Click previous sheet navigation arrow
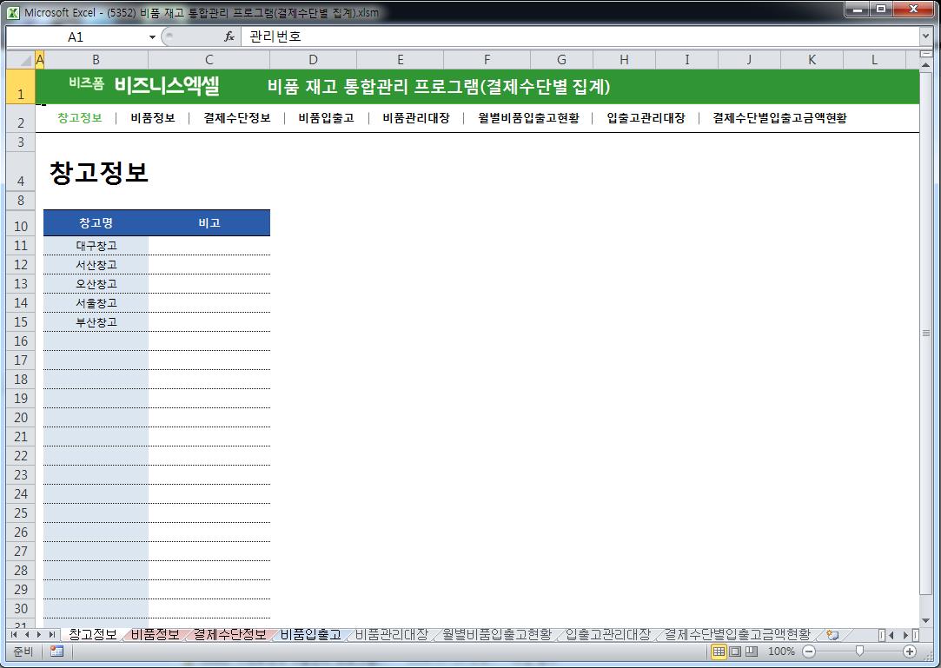The height and width of the screenshot is (668, 941). (26, 634)
